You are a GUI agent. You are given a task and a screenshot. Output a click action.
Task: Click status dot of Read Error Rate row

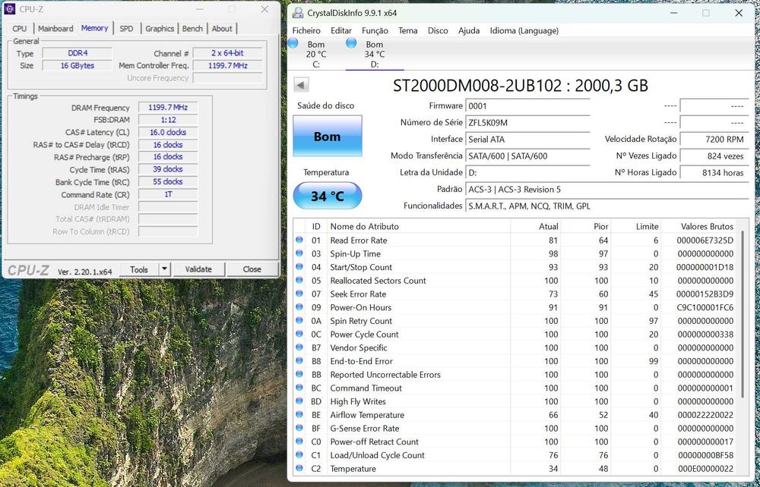(x=299, y=240)
